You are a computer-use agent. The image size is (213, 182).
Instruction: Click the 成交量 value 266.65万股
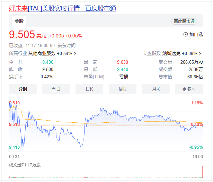click(x=192, y=62)
